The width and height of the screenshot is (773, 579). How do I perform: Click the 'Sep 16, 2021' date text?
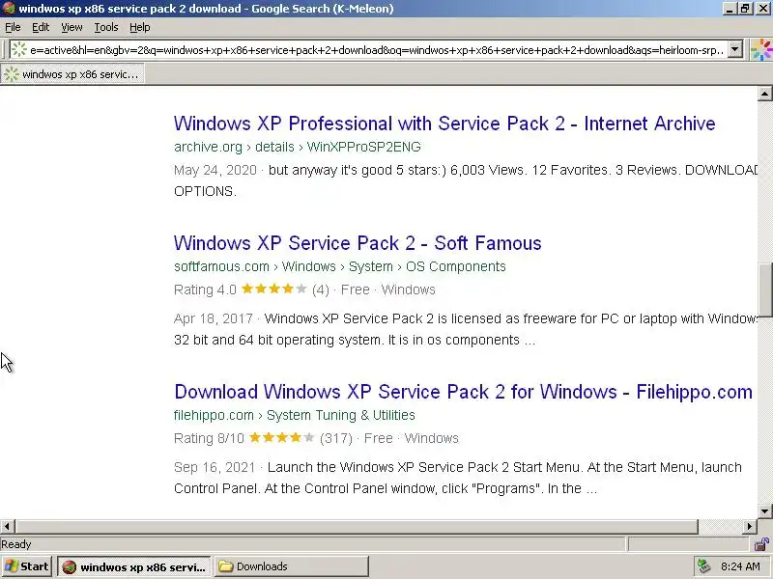tap(215, 467)
